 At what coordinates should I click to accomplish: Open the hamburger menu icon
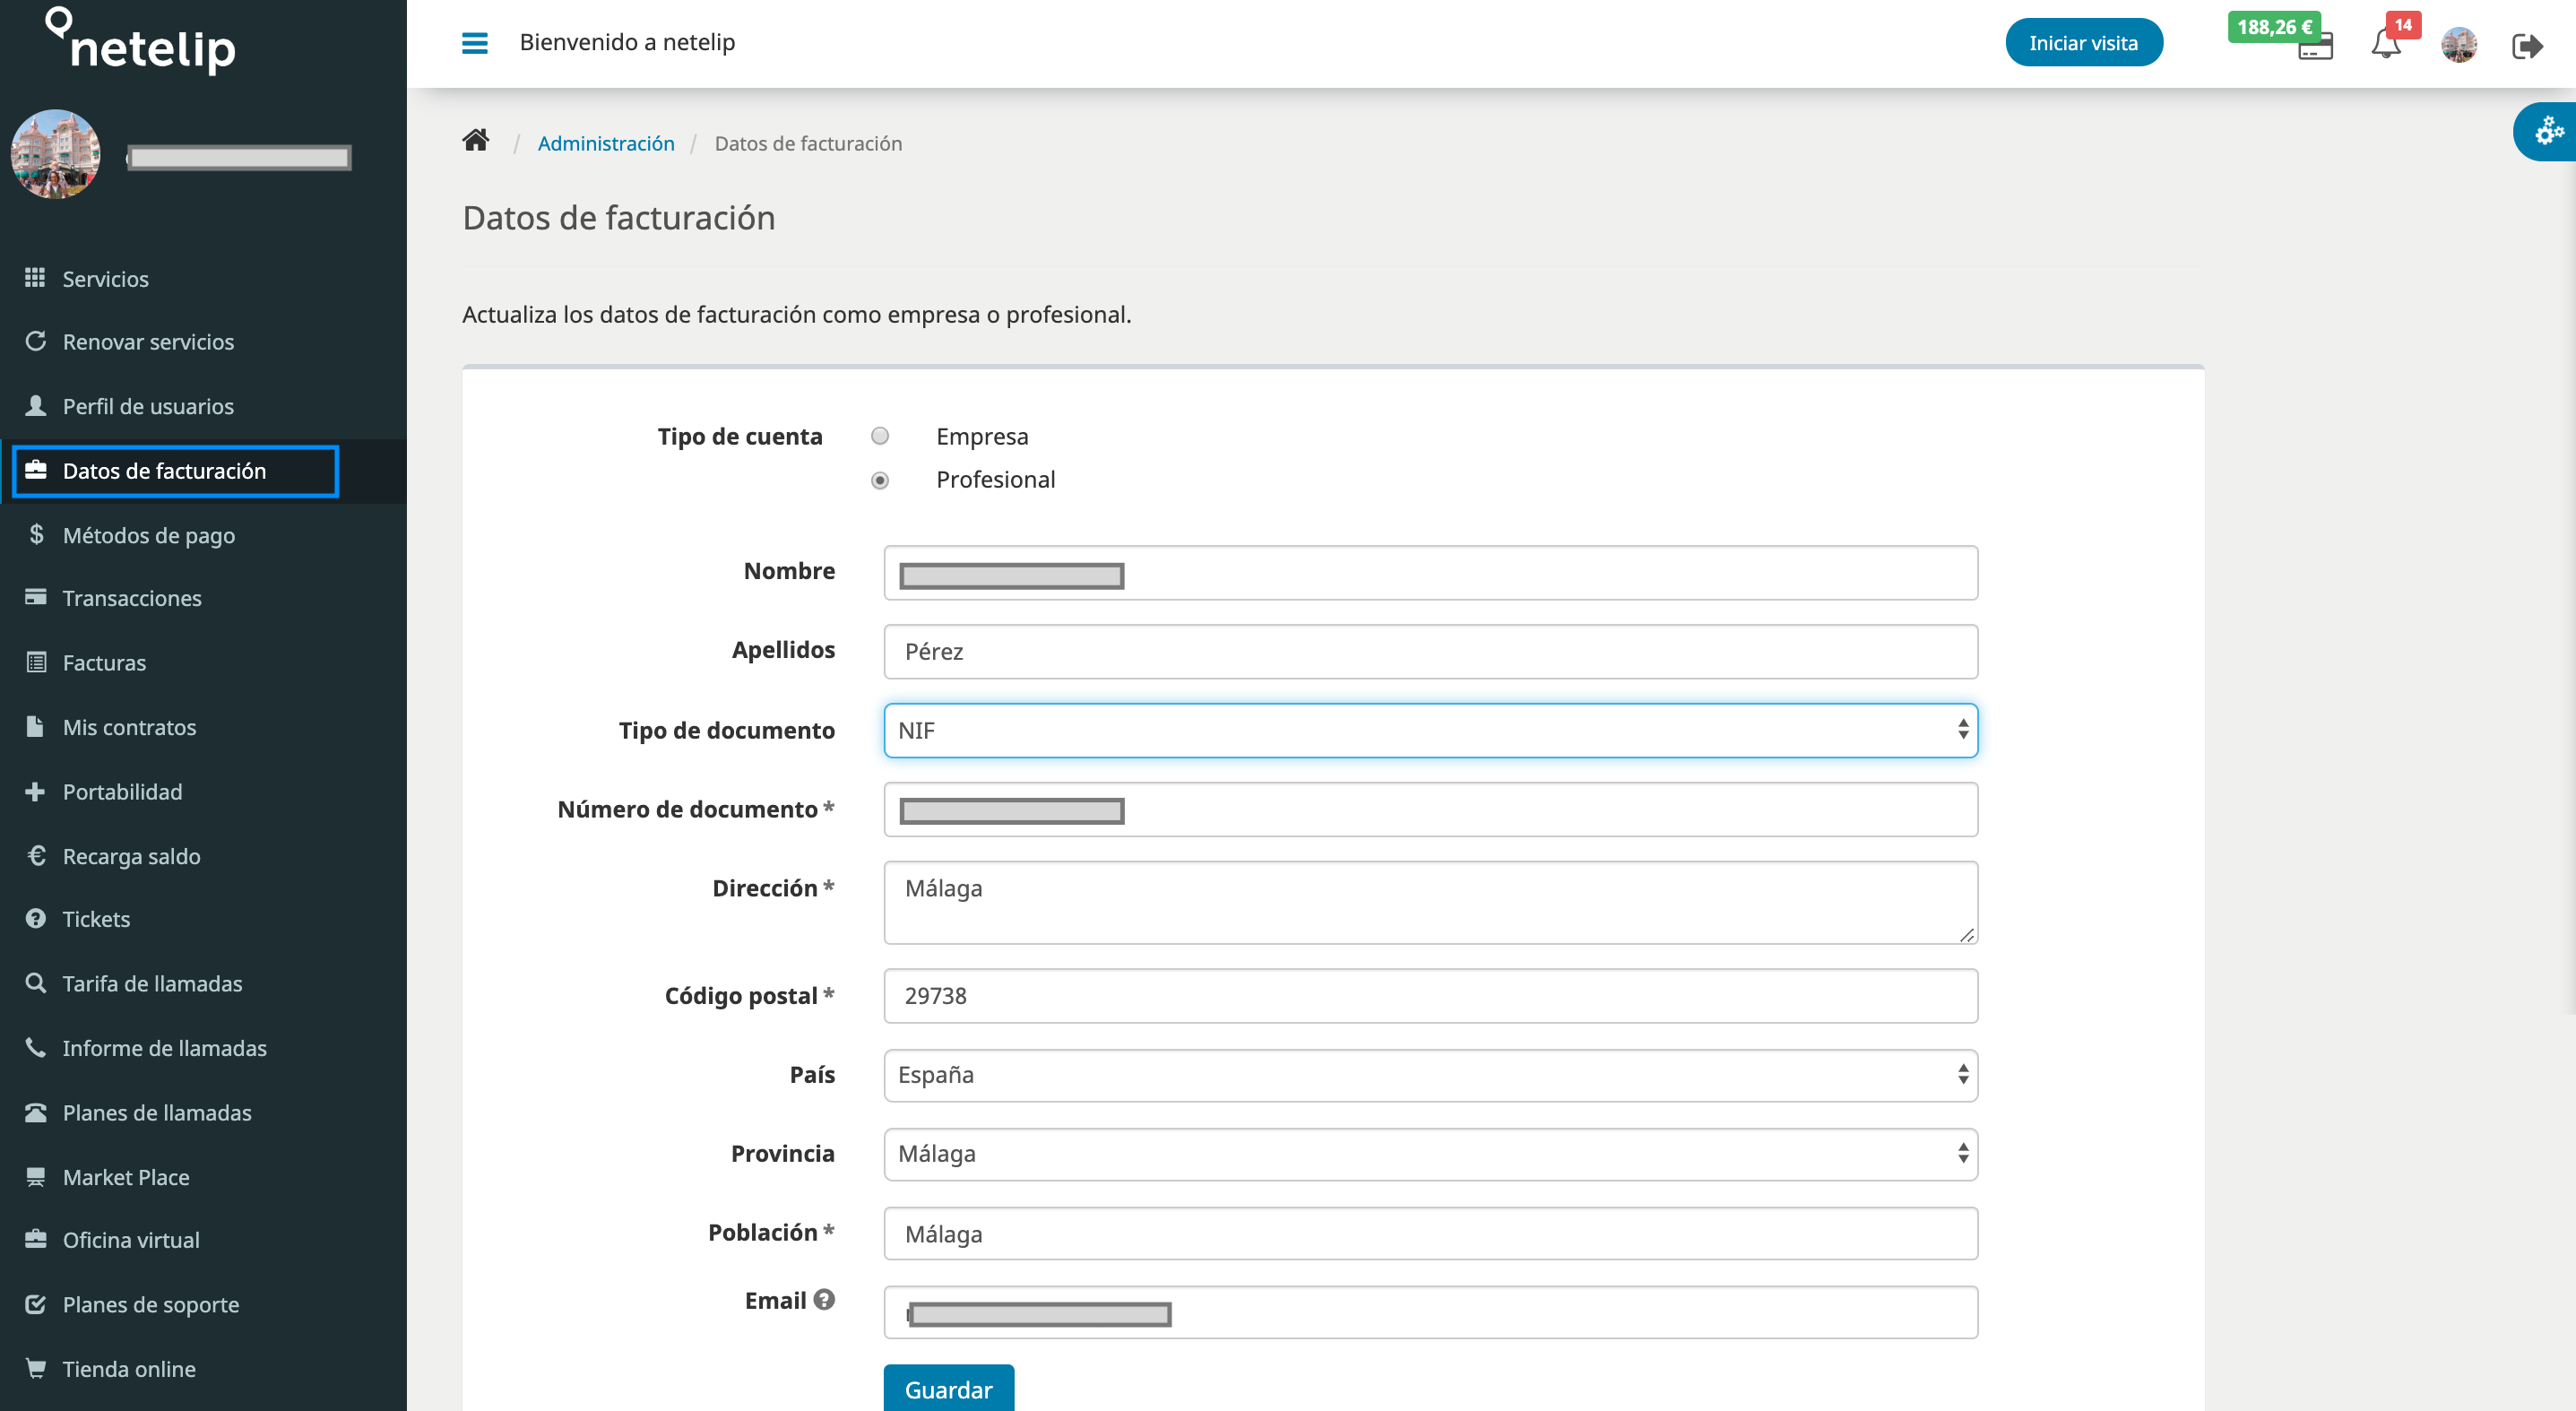pos(474,43)
